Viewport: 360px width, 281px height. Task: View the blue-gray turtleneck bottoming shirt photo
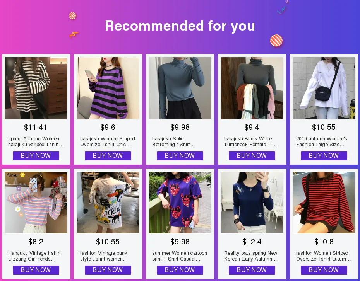click(180, 88)
